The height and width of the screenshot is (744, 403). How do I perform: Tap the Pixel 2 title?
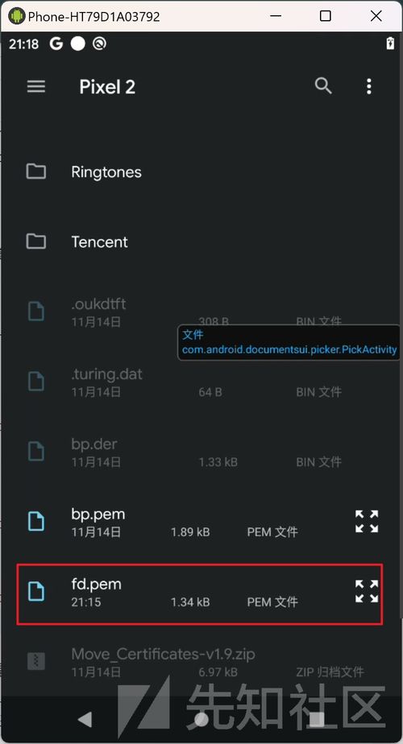coord(107,87)
